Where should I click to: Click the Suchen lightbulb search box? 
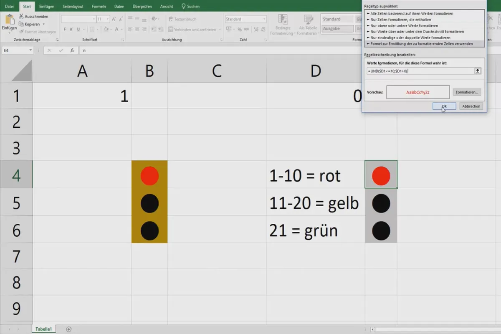[x=190, y=7]
